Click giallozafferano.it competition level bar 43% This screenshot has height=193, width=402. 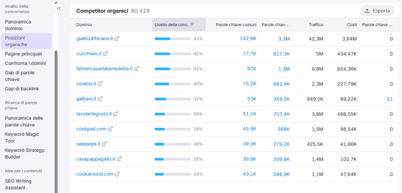(x=173, y=39)
